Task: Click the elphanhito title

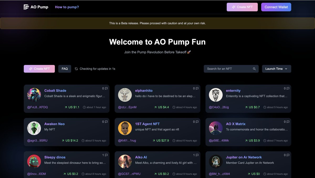Action: 144,91
